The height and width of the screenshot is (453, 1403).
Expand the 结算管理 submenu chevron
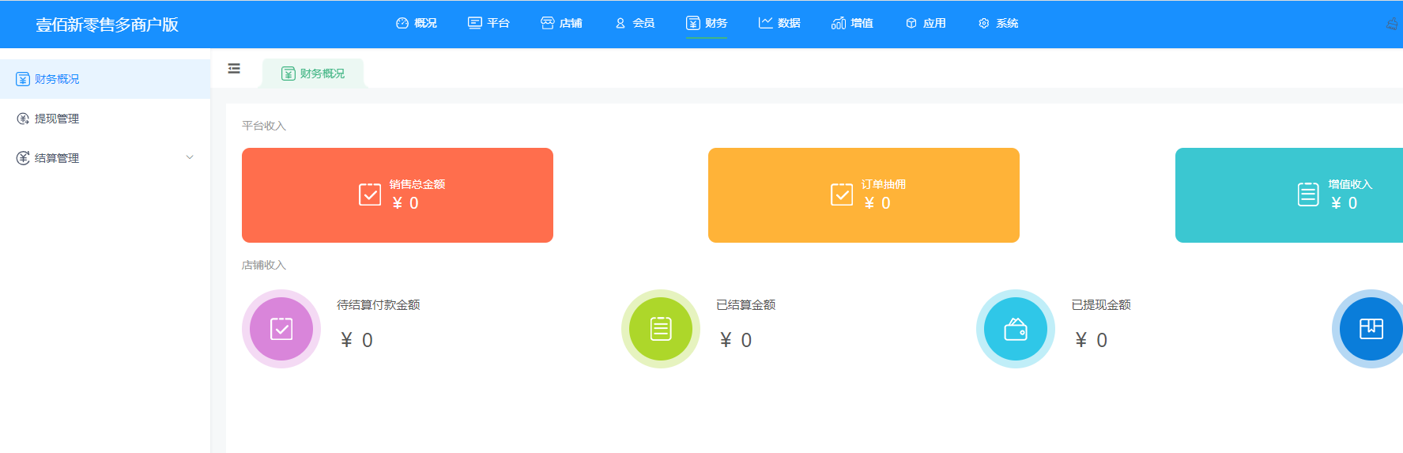pos(190,157)
